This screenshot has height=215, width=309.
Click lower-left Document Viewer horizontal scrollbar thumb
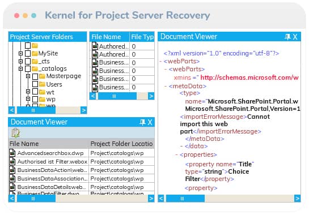[x=36, y=199]
